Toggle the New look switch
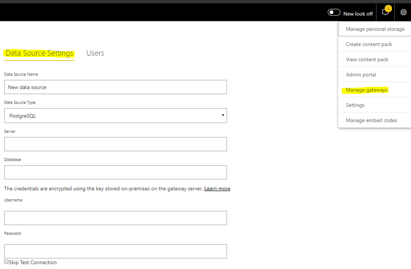The image size is (411, 269). pyautogui.click(x=334, y=13)
